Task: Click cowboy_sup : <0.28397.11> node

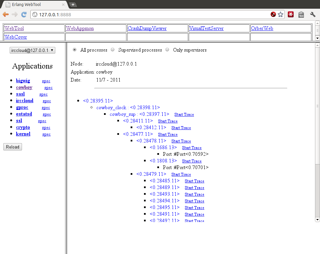Action: pyautogui.click(x=139, y=114)
